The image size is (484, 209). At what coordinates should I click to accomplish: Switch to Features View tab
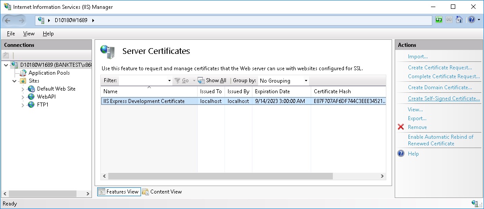pyautogui.click(x=119, y=192)
